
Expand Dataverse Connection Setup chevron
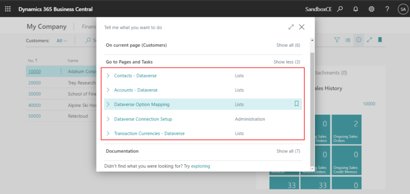pyautogui.click(x=108, y=119)
